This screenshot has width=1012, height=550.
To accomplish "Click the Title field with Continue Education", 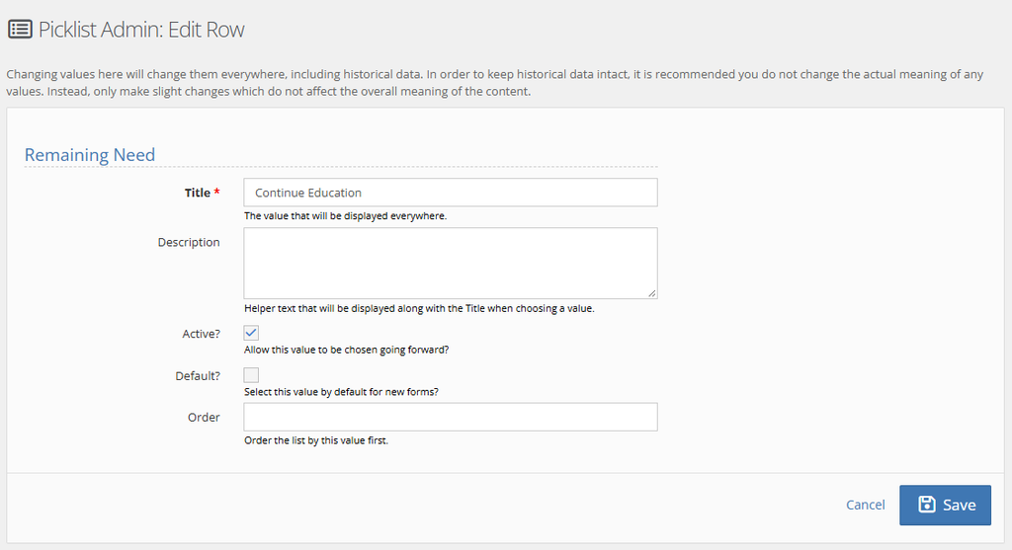I will point(451,193).
